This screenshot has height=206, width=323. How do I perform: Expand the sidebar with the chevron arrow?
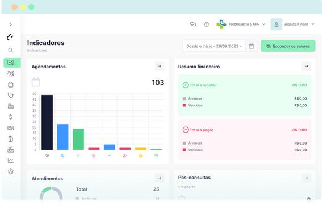(x=11, y=24)
